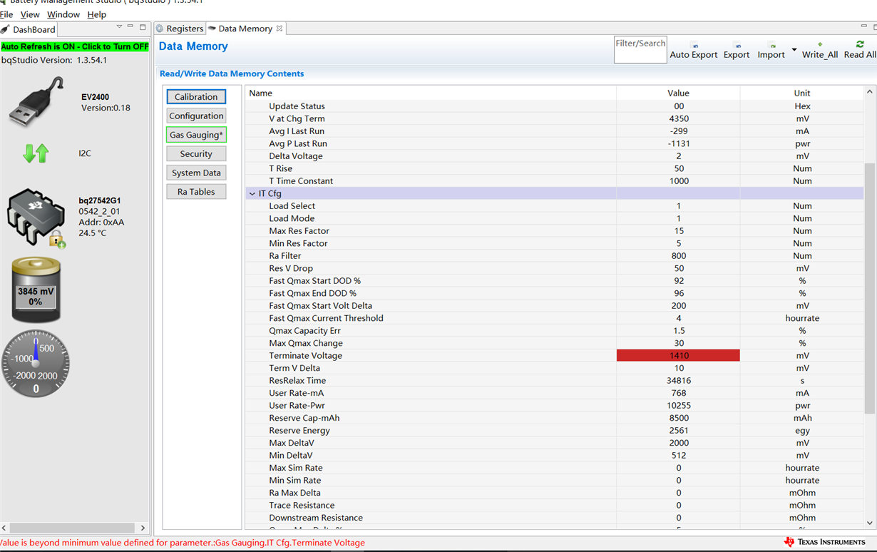
Task: Click the DashBoard horizontal scrollbar left arrow
Action: click(x=4, y=528)
